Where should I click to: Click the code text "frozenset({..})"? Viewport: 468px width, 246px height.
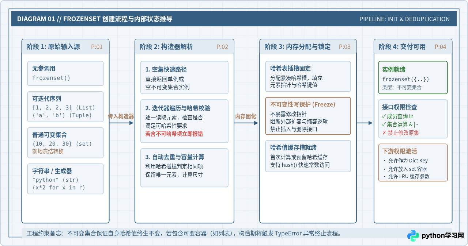pos(406,79)
